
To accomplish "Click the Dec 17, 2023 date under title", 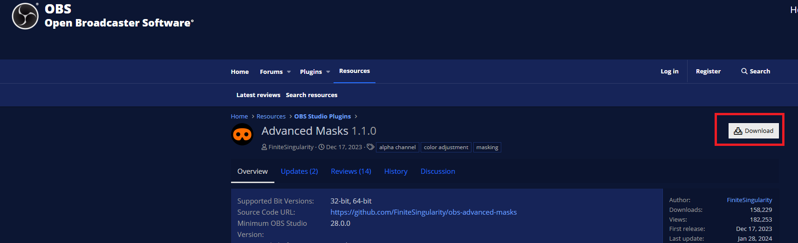I will [x=344, y=147].
